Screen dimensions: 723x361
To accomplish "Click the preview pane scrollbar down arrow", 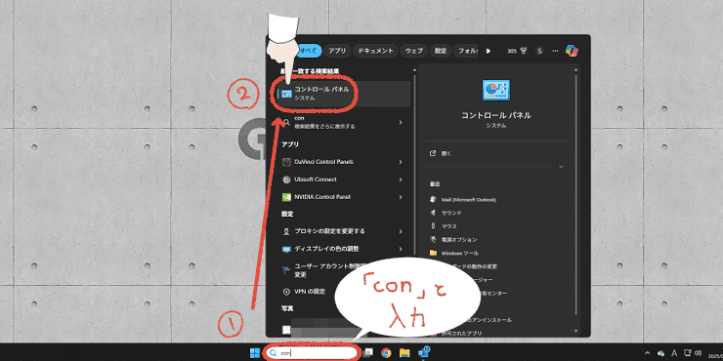I will (x=575, y=331).
